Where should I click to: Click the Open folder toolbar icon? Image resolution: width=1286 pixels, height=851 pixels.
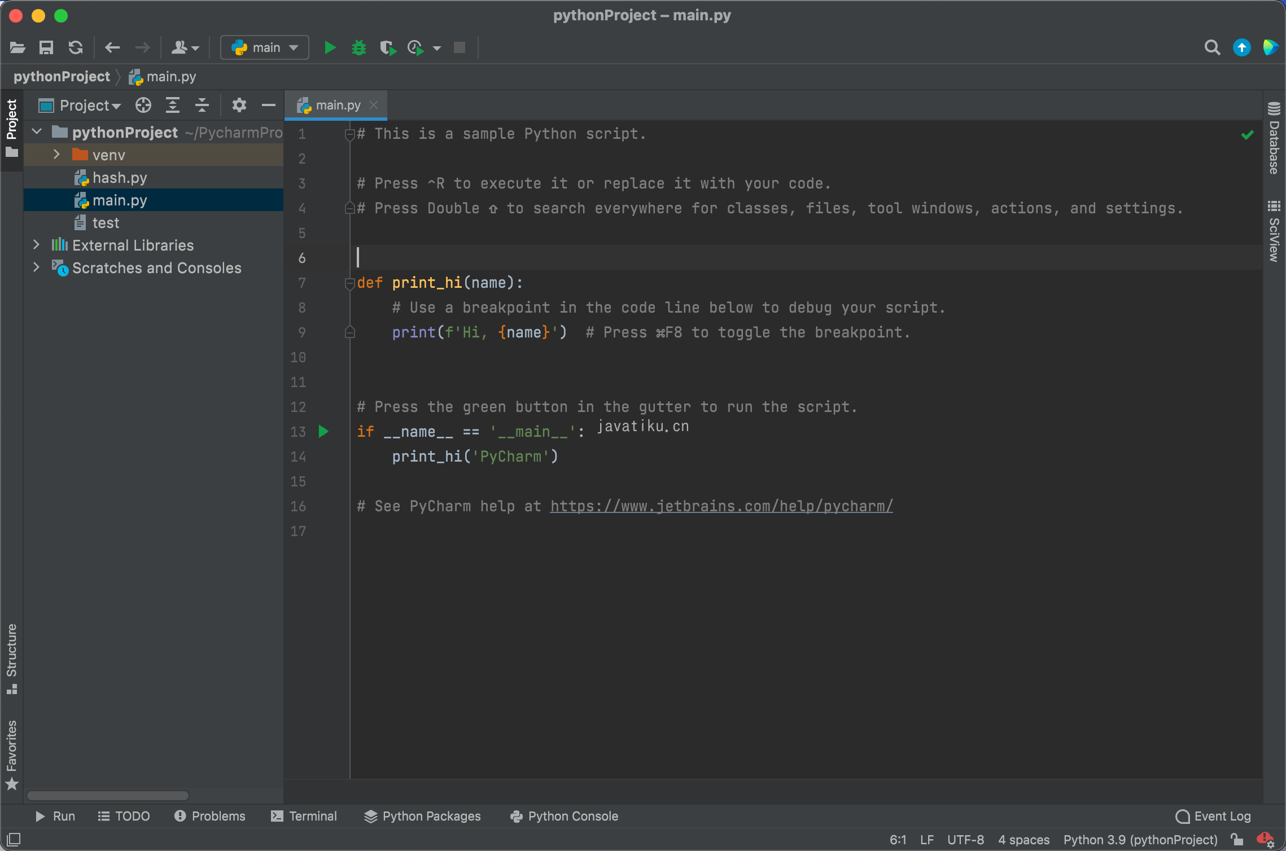tap(18, 47)
